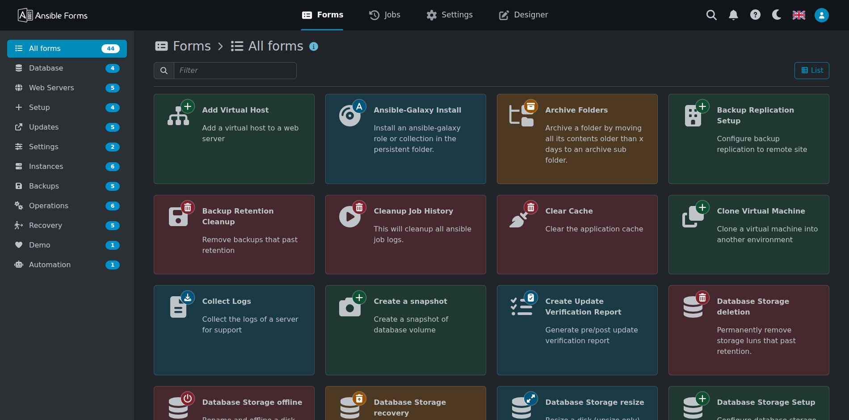
Task: Click the Backup Retention Cleanup disk icon
Action: click(178, 217)
